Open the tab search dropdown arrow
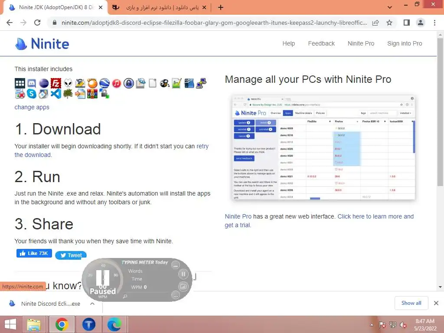The height and width of the screenshot is (333, 444). tap(390, 7)
